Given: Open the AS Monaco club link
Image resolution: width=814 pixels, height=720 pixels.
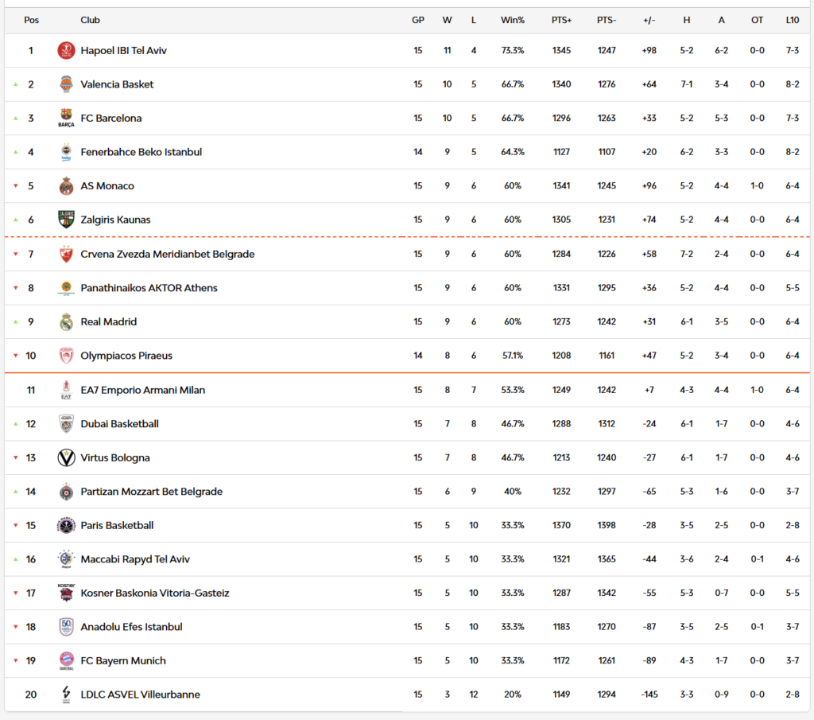Looking at the screenshot, I should tap(107, 186).
